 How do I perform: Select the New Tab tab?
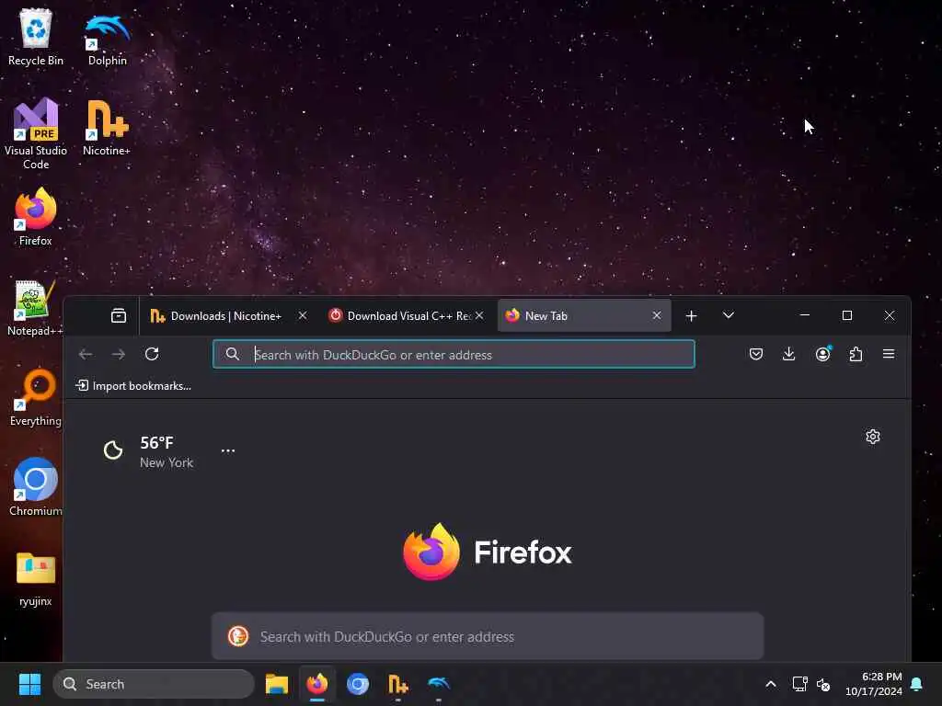(x=584, y=316)
